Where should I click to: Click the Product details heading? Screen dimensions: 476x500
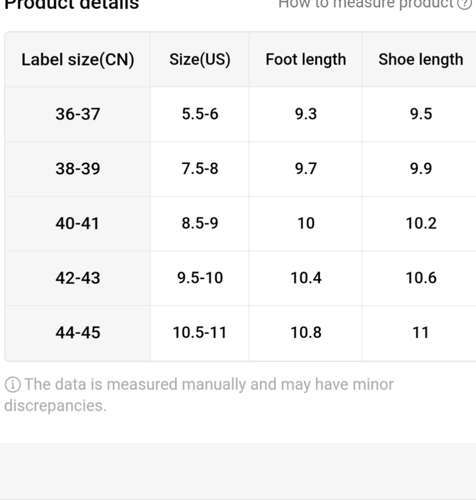click(x=71, y=4)
